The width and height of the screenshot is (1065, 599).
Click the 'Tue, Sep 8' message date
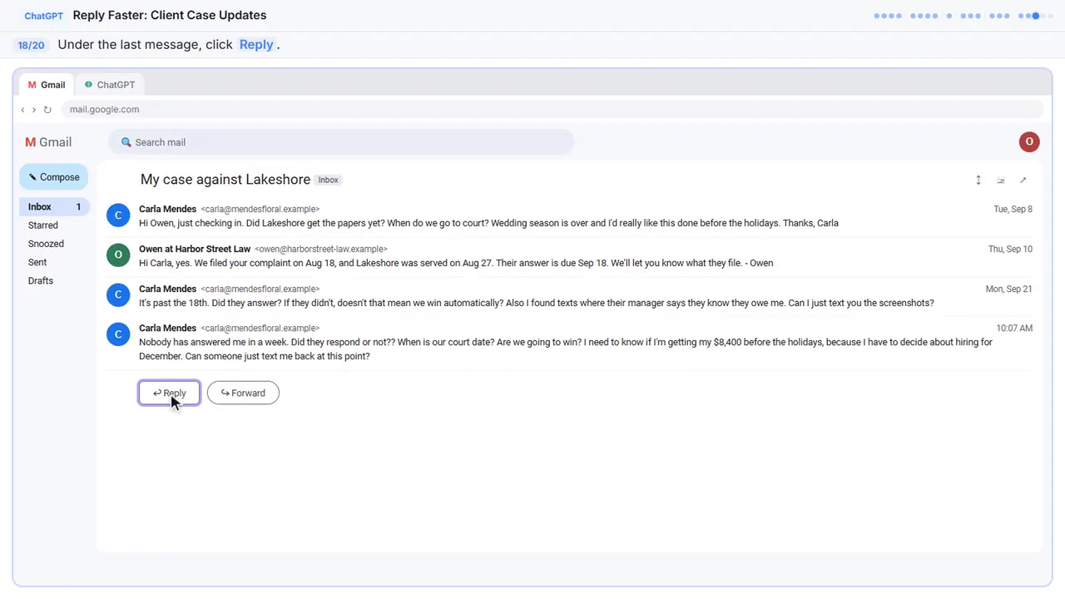pyautogui.click(x=1013, y=209)
